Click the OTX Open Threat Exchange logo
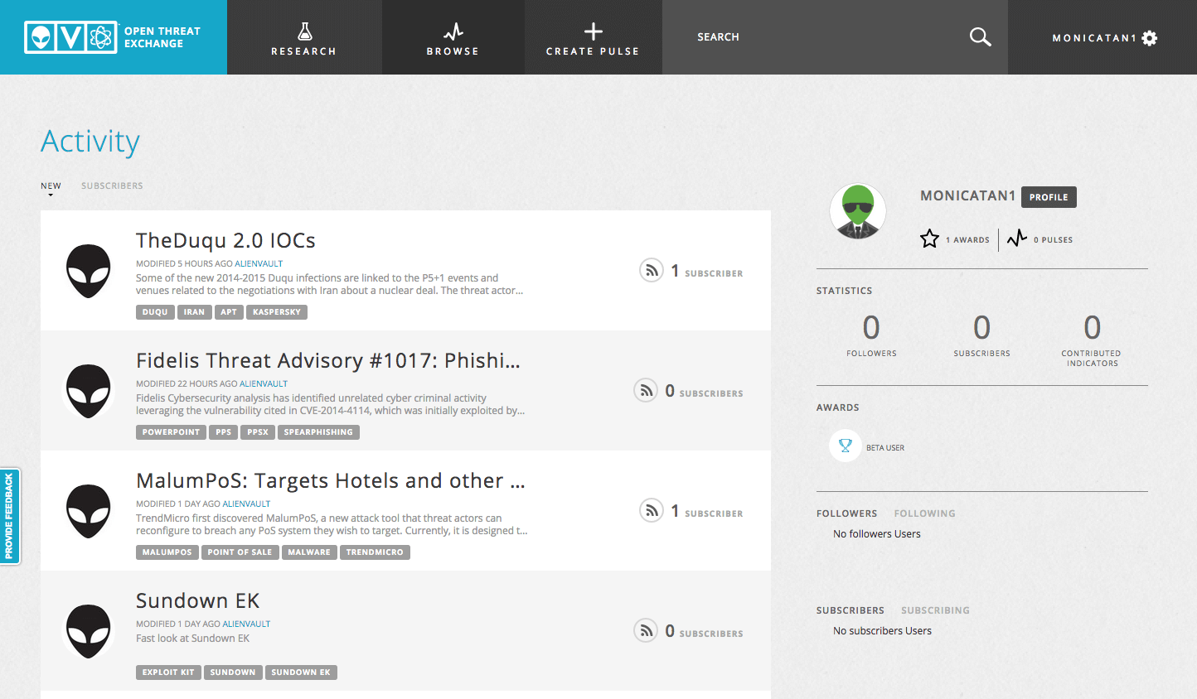Screen dimensions: 1197x699 [113, 37]
